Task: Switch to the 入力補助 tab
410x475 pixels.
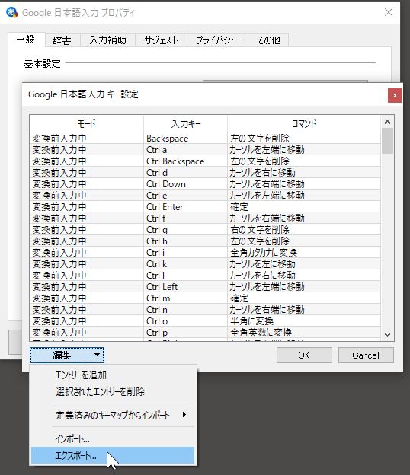Action: point(107,40)
